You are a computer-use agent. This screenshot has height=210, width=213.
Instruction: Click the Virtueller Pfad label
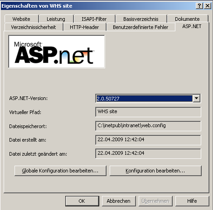point(25,112)
